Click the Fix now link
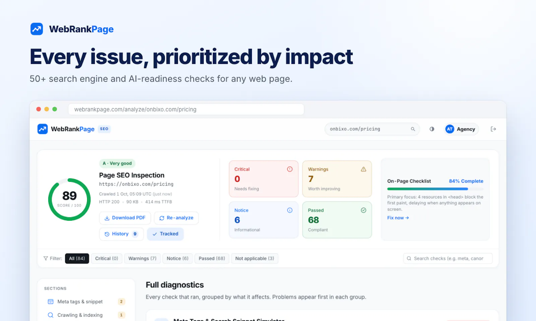The width and height of the screenshot is (536, 321). coord(398,218)
